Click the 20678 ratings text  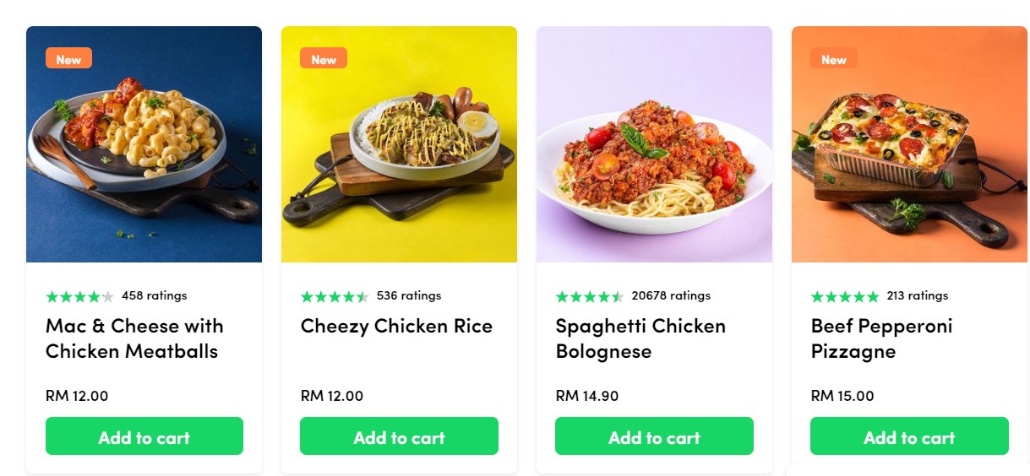coord(671,295)
